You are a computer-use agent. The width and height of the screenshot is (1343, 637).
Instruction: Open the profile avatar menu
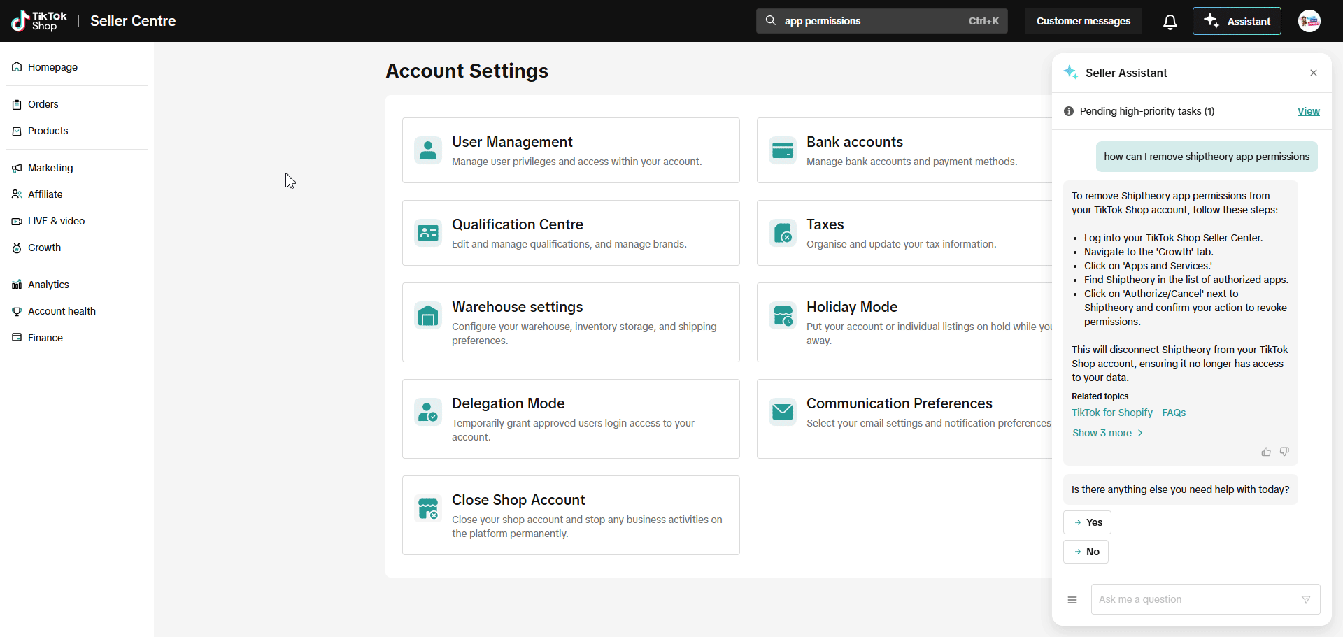point(1309,21)
